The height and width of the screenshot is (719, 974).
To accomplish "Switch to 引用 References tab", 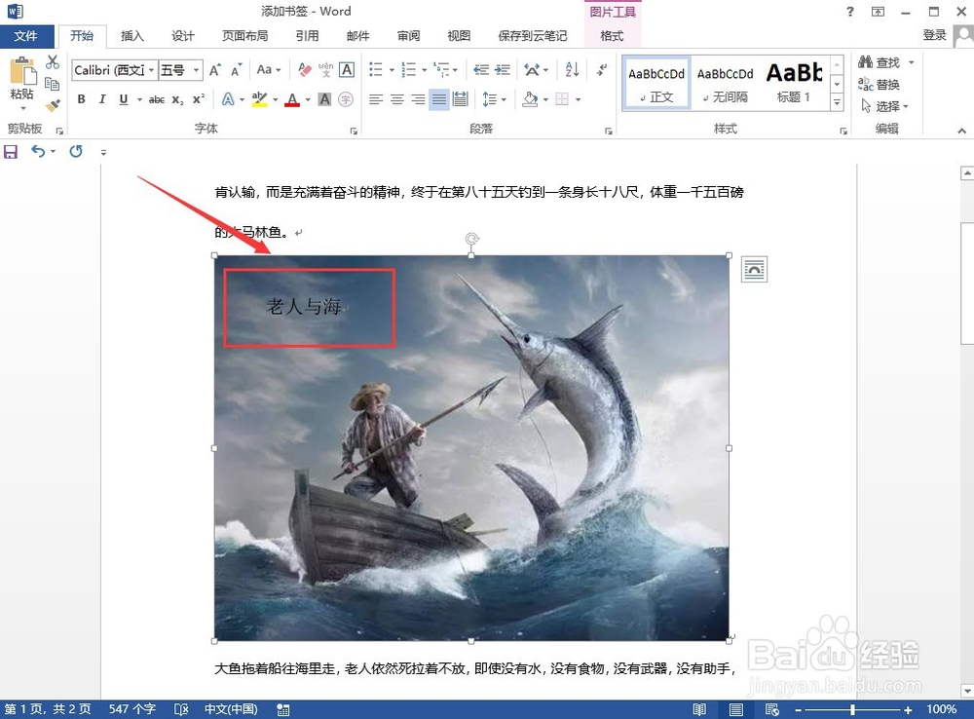I will click(307, 36).
